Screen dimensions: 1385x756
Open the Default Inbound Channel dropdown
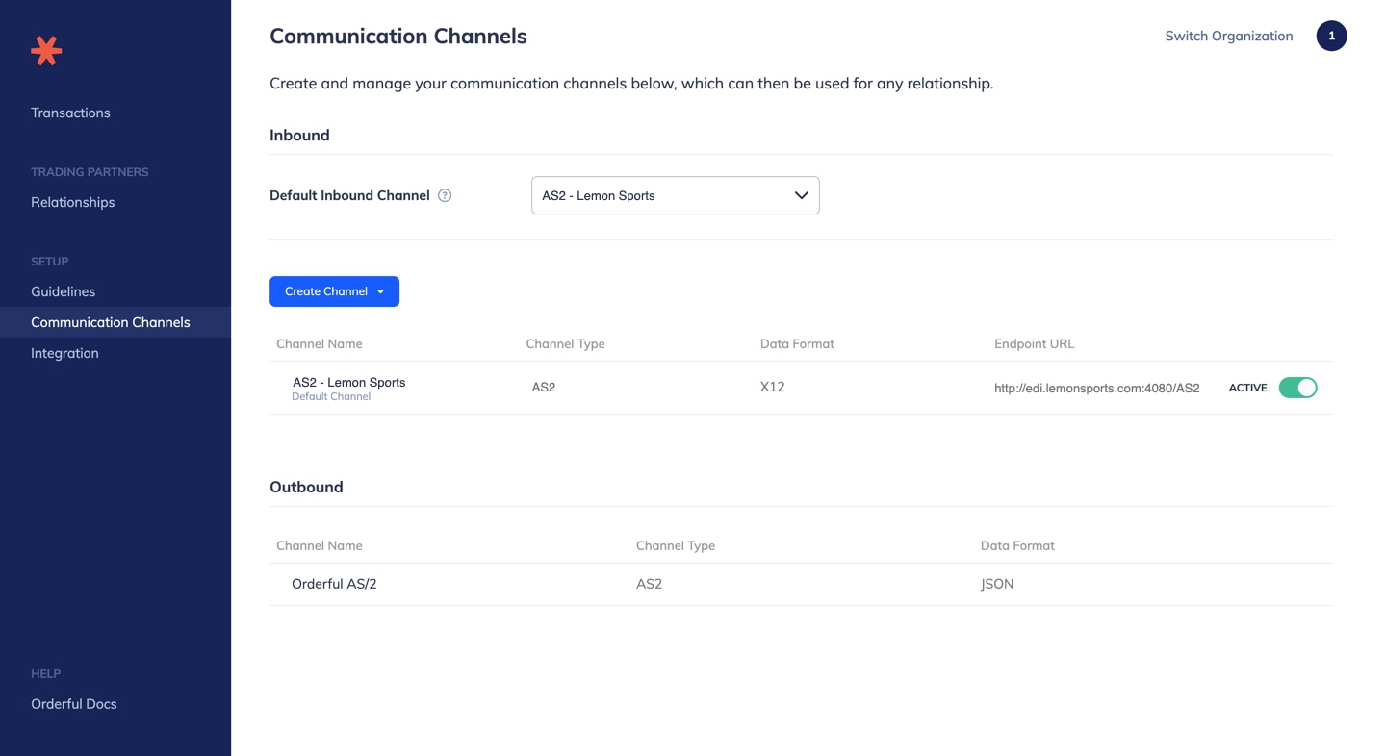[674, 195]
